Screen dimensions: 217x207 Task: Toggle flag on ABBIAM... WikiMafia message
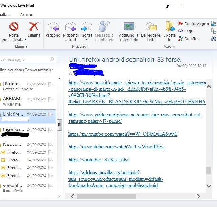click(x=51, y=99)
